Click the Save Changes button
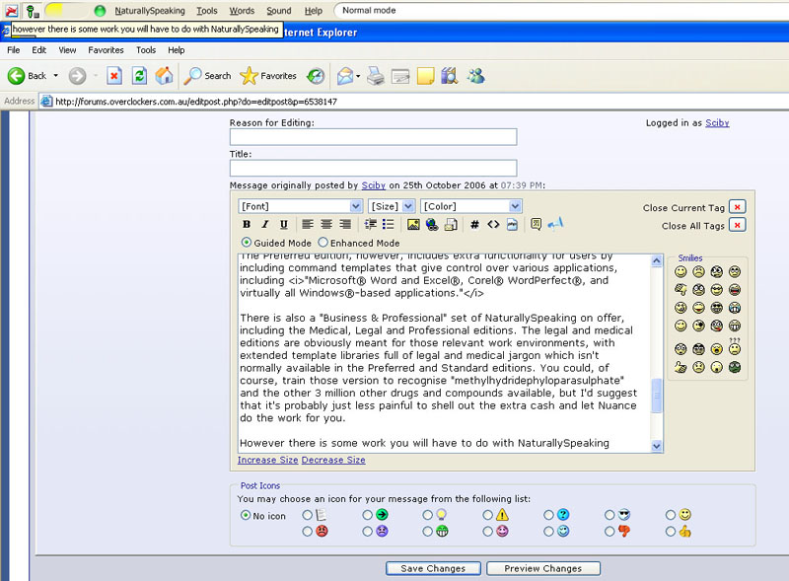The image size is (789, 581). (x=433, y=568)
